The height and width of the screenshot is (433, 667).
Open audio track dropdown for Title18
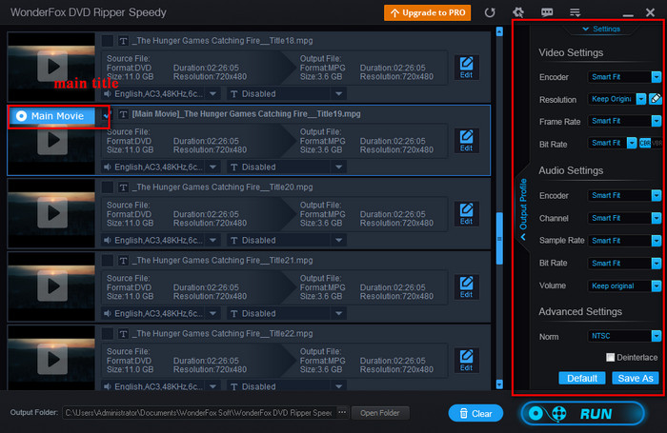coord(213,94)
